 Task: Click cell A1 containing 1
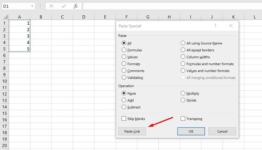(19, 23)
